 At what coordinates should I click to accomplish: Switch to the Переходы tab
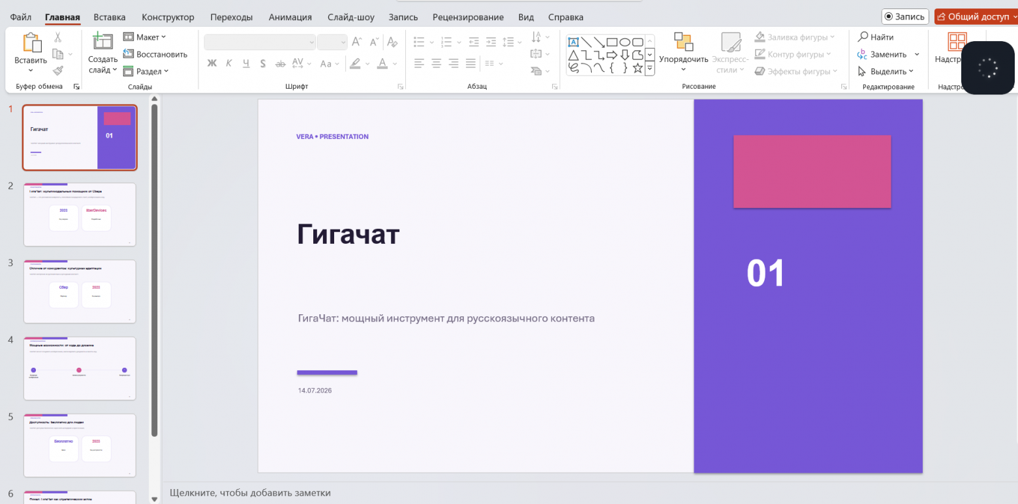(231, 17)
